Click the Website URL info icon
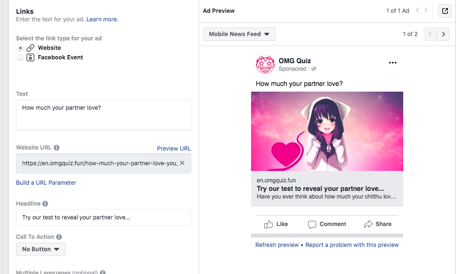 pos(57,148)
